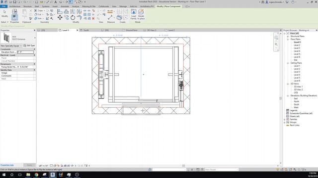Screen dimensions: 318x178
Task: Click Trim/Extend to corner icon
Action: pos(79,18)
